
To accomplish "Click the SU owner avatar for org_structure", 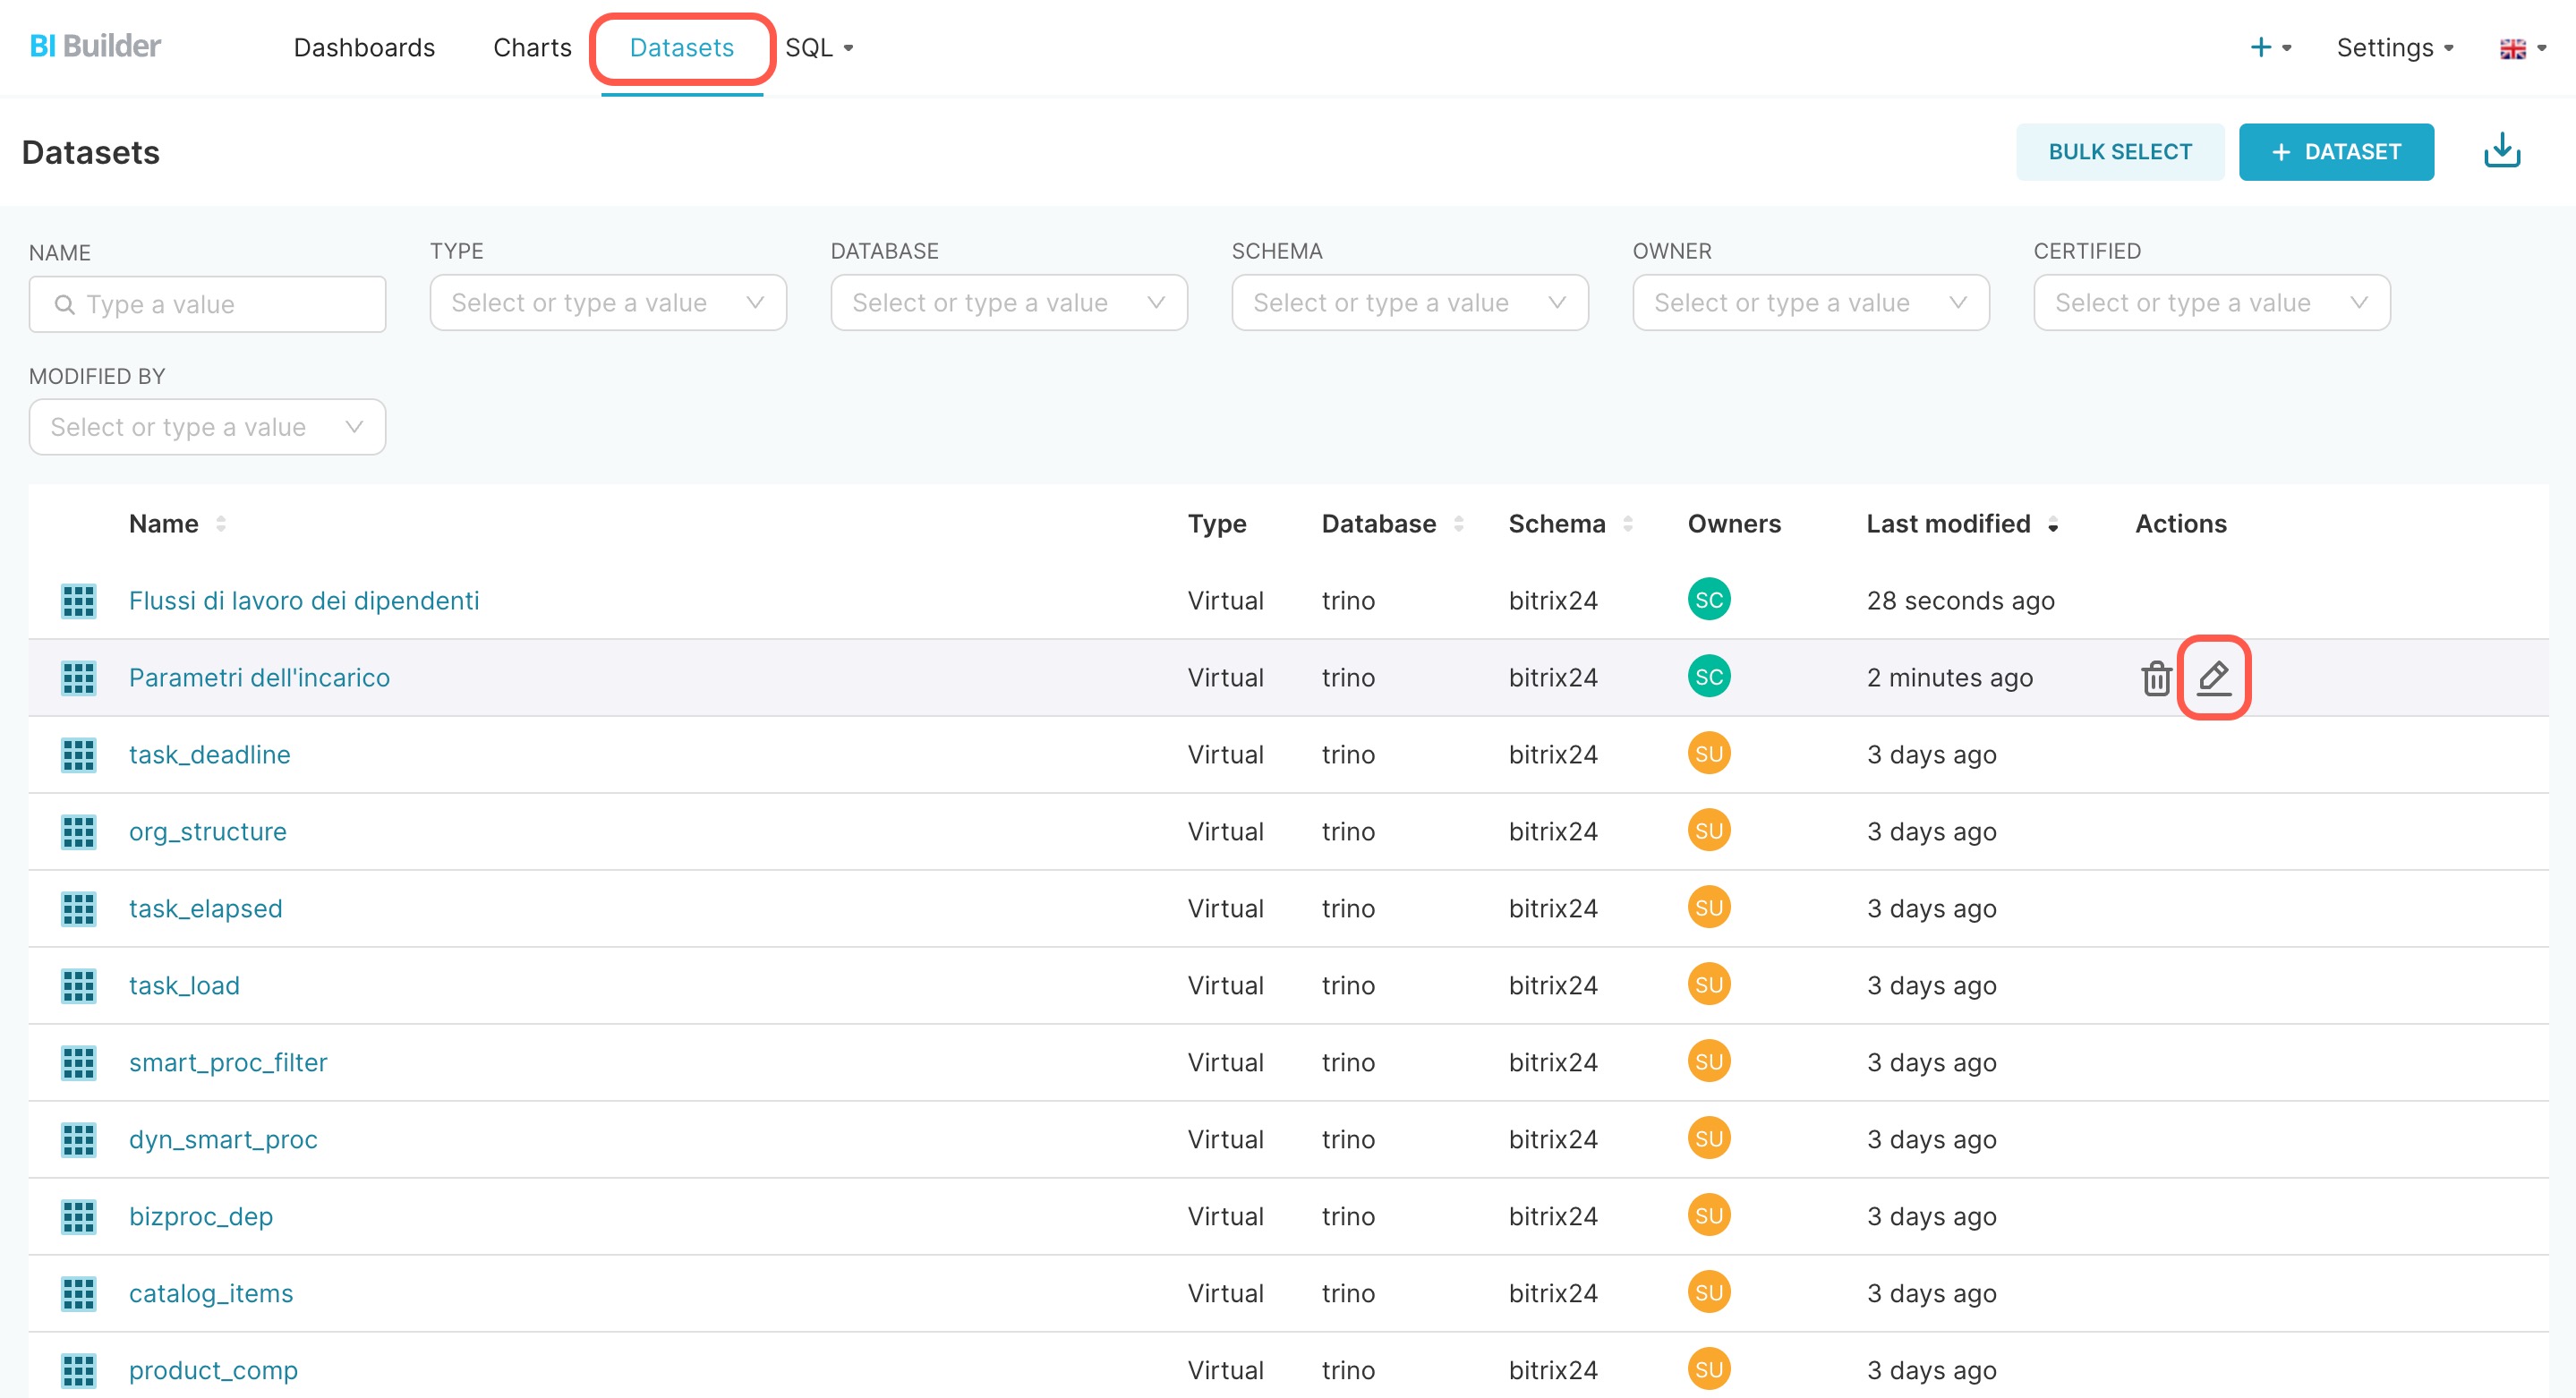I will 1708,831.
